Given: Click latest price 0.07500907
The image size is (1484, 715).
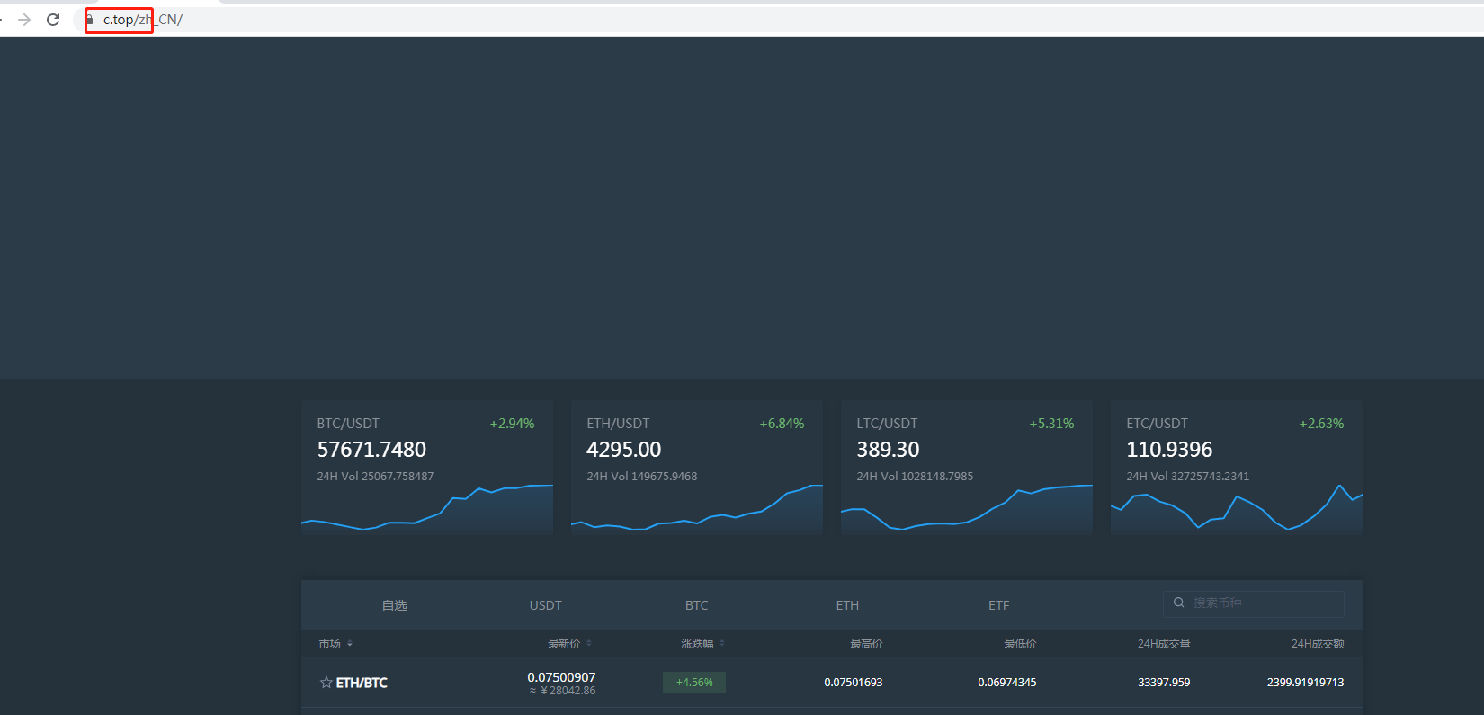Looking at the screenshot, I should click(562, 677).
